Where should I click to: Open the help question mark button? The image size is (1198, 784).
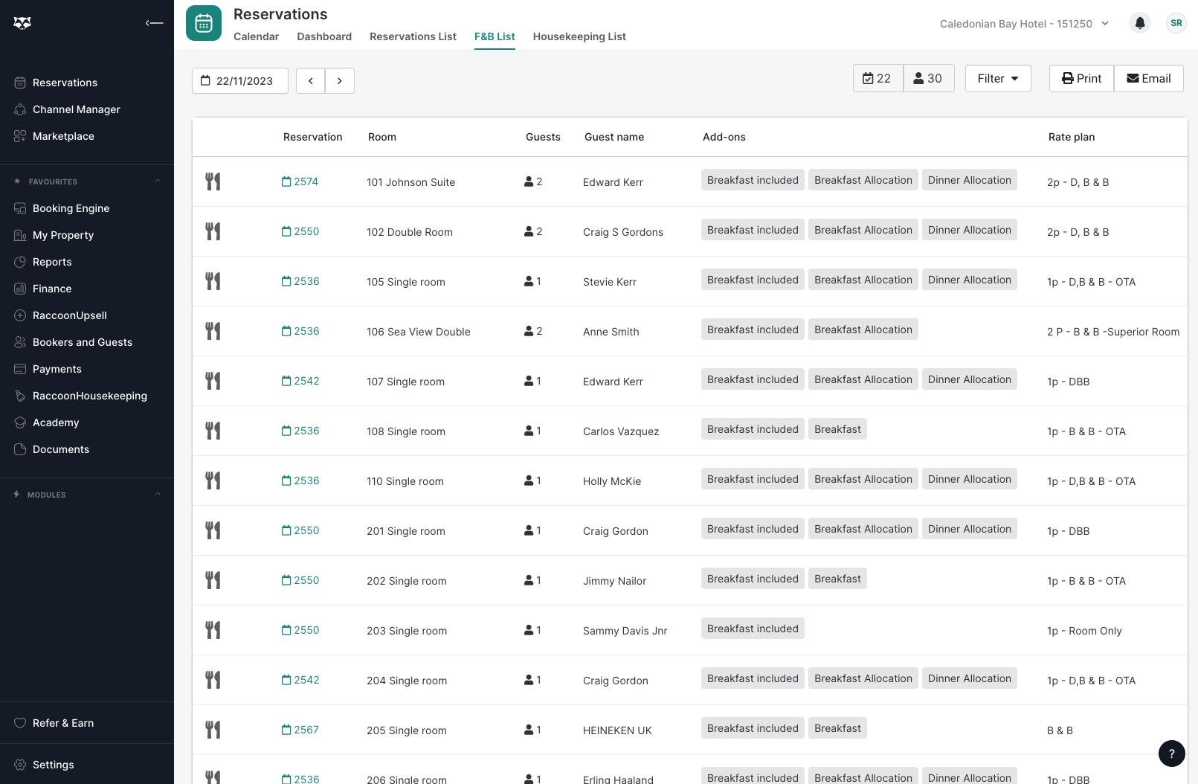coord(1171,753)
